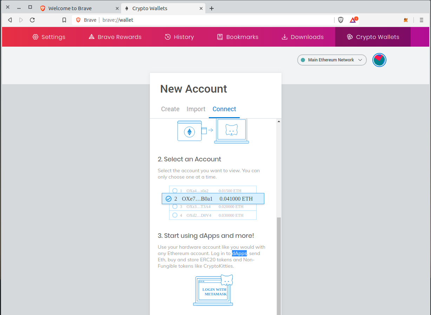The width and height of the screenshot is (431, 315).
Task: Maximize the Brave window
Action: click(30, 7)
